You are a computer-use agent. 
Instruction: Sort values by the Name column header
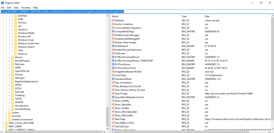click(146, 16)
